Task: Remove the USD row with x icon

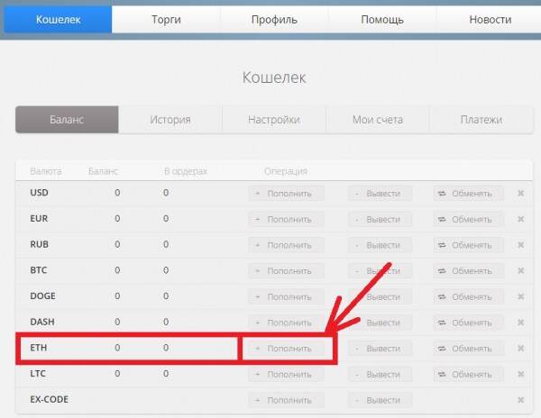Action: click(520, 194)
